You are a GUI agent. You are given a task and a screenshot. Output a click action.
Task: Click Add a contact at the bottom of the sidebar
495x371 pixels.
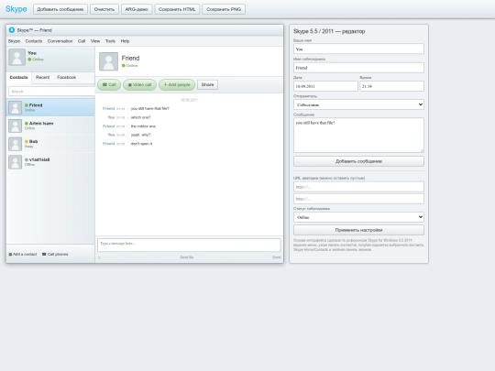22,254
